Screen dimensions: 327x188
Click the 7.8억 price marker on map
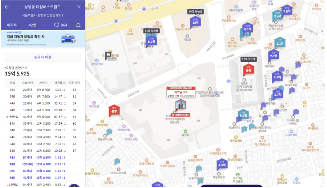coord(287,11)
